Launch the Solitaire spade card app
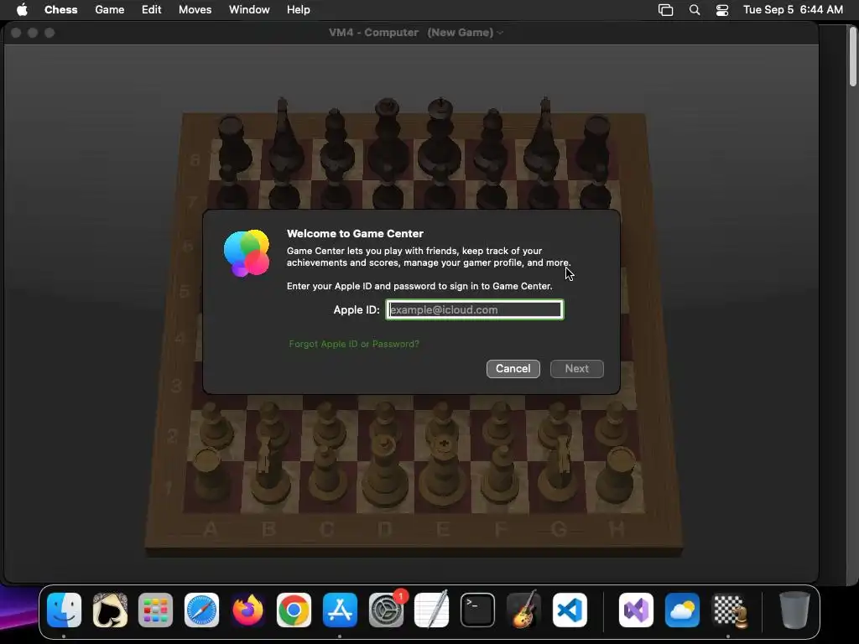This screenshot has width=859, height=644. pos(110,610)
